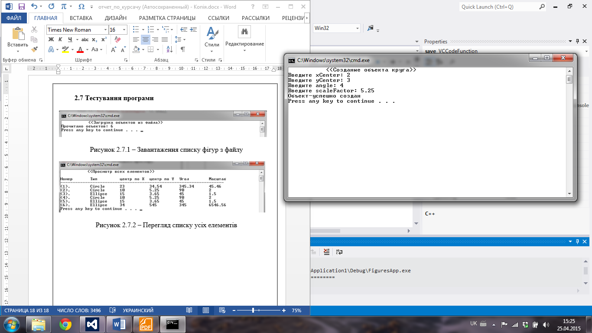This screenshot has width=592, height=333.
Task: Pin the Visual Studio Properties panel
Action: click(577, 42)
